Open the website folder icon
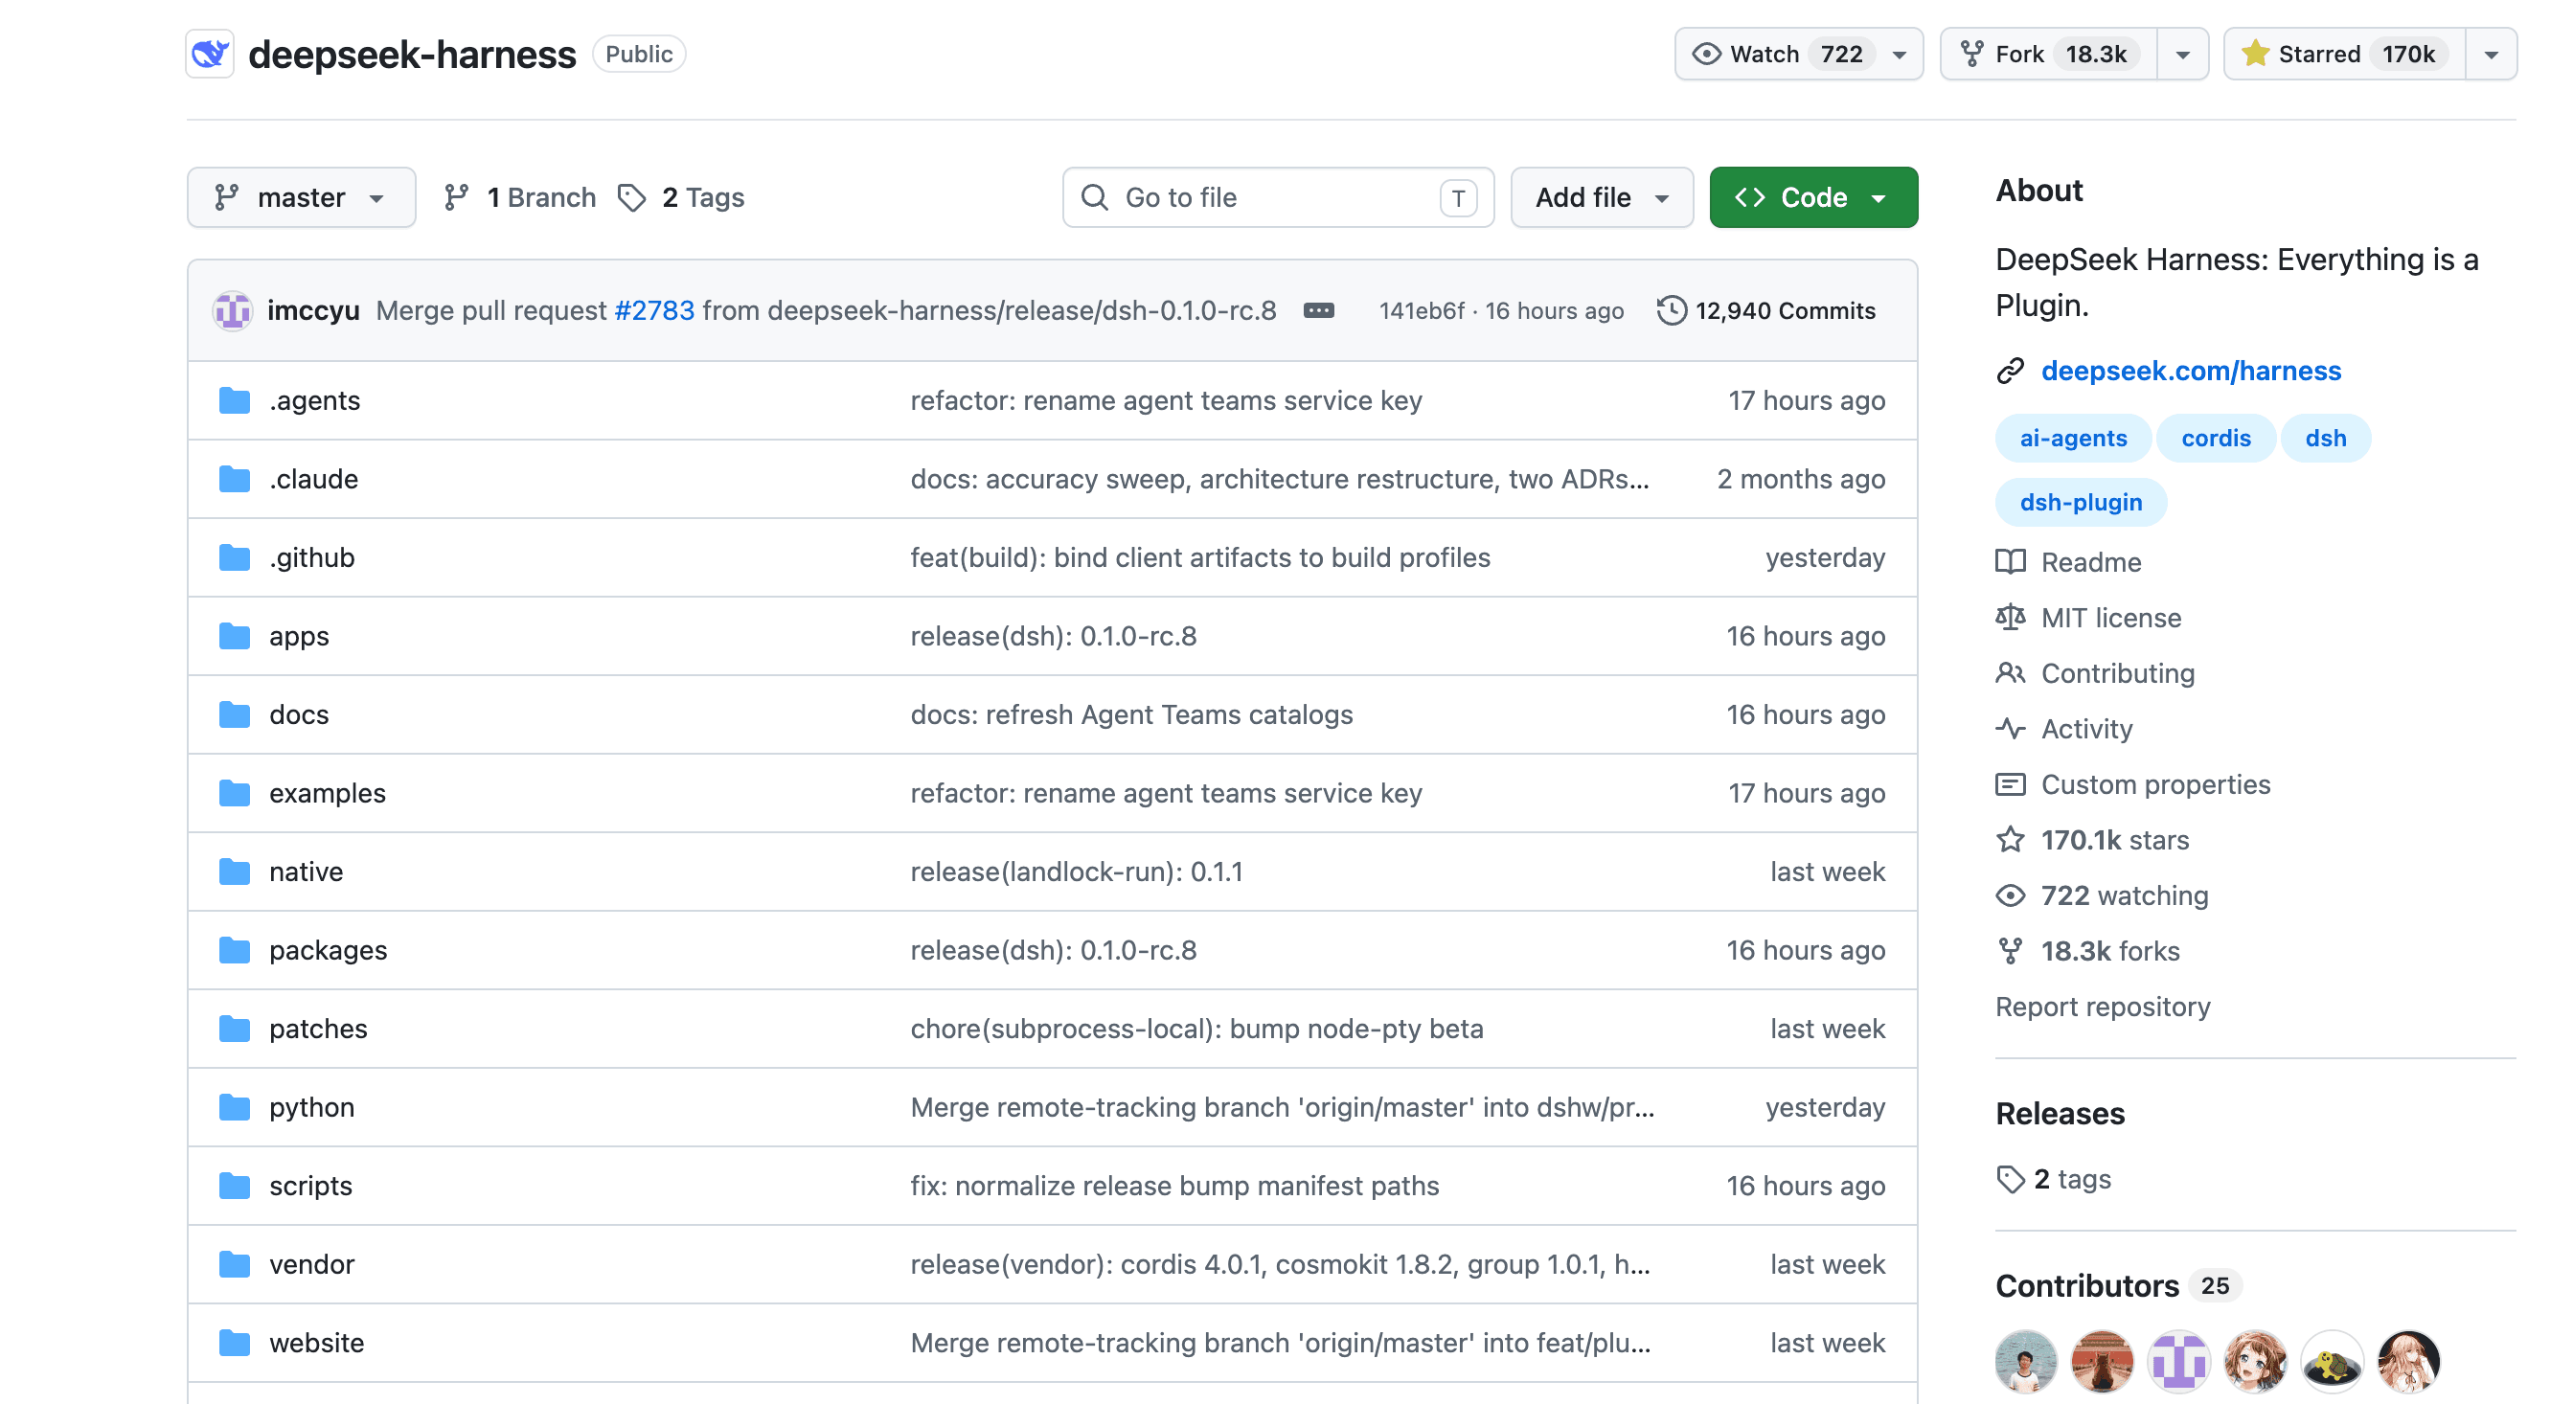The width and height of the screenshot is (2573, 1404). (235, 1343)
